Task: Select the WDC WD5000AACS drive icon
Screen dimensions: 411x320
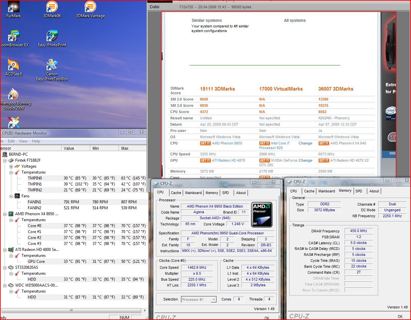Action: (11, 285)
